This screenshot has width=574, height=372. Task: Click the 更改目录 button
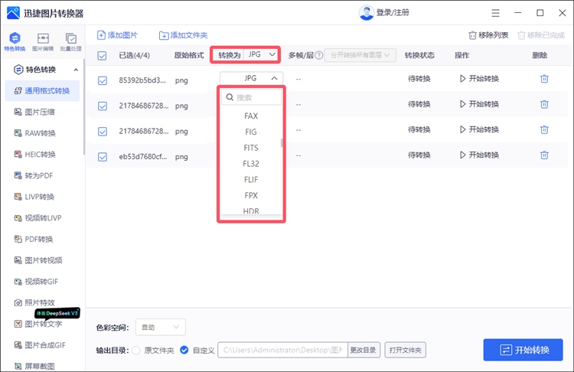coord(364,350)
